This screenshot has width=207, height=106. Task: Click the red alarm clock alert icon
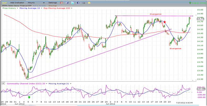click(x=61, y=3)
